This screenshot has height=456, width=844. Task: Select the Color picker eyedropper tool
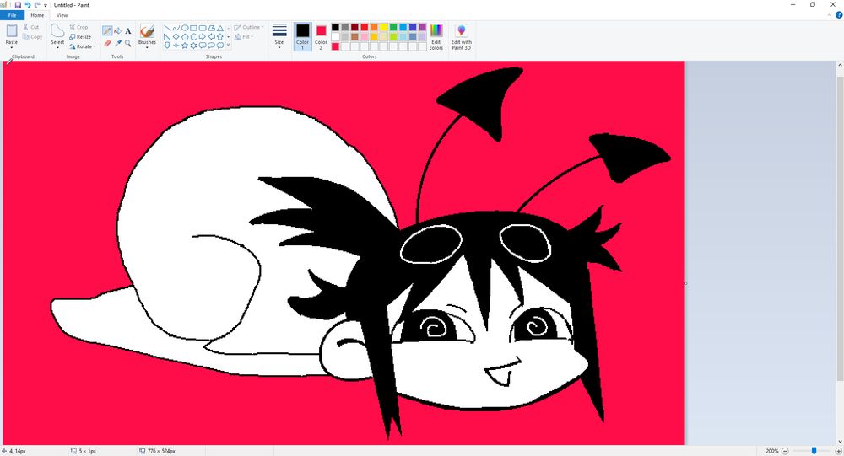coord(117,43)
